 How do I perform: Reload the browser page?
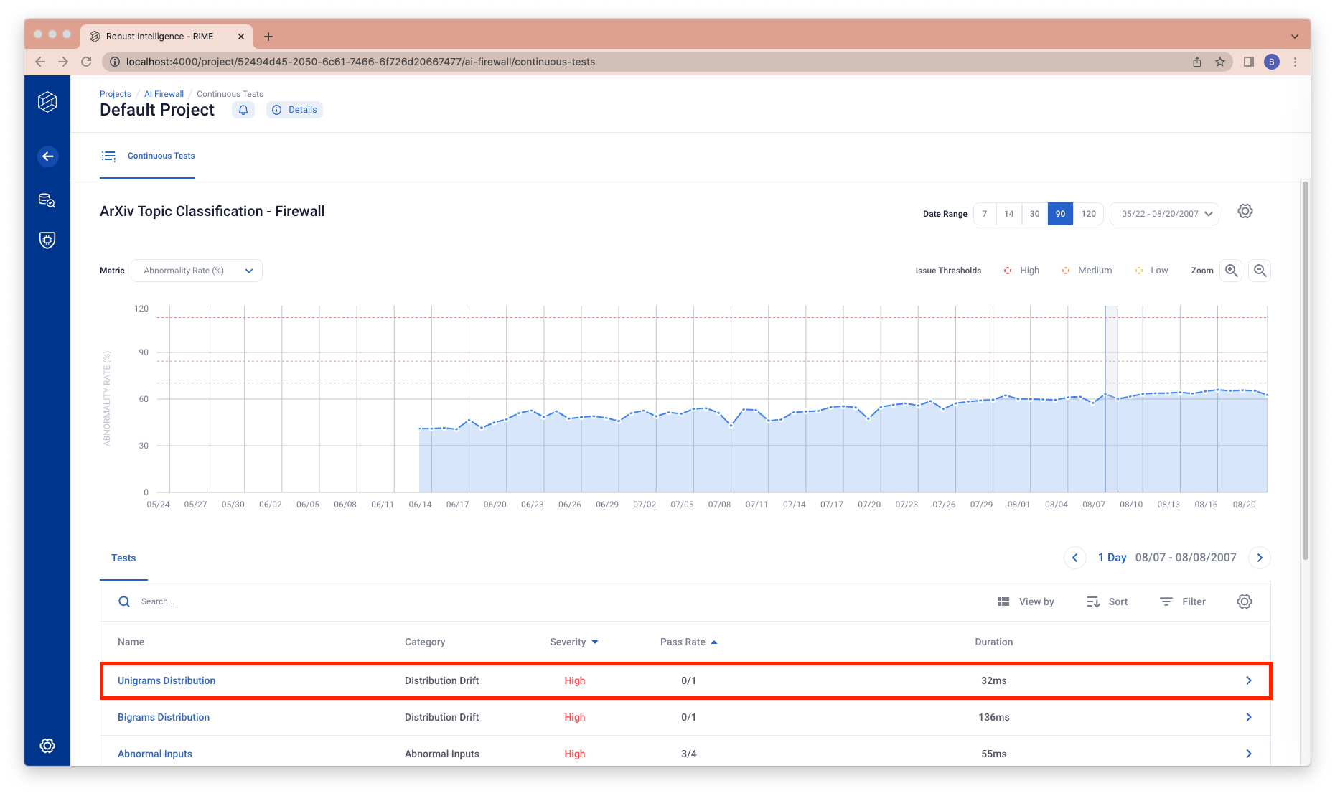tap(86, 62)
